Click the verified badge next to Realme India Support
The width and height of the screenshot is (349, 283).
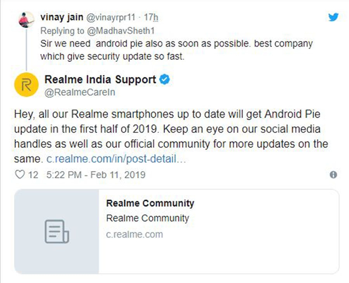tap(164, 79)
